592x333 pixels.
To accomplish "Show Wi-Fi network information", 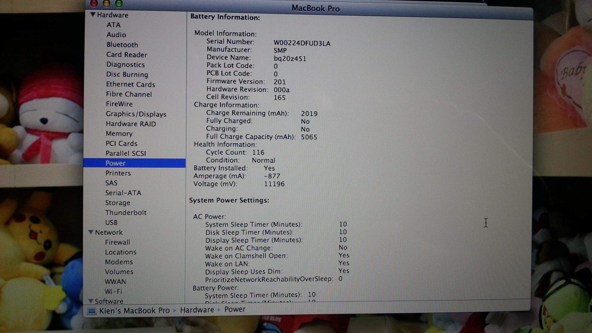I will pyautogui.click(x=113, y=291).
